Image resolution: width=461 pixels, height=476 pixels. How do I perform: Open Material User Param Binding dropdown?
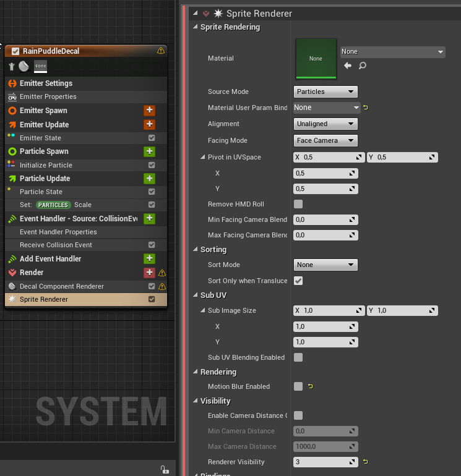[327, 108]
